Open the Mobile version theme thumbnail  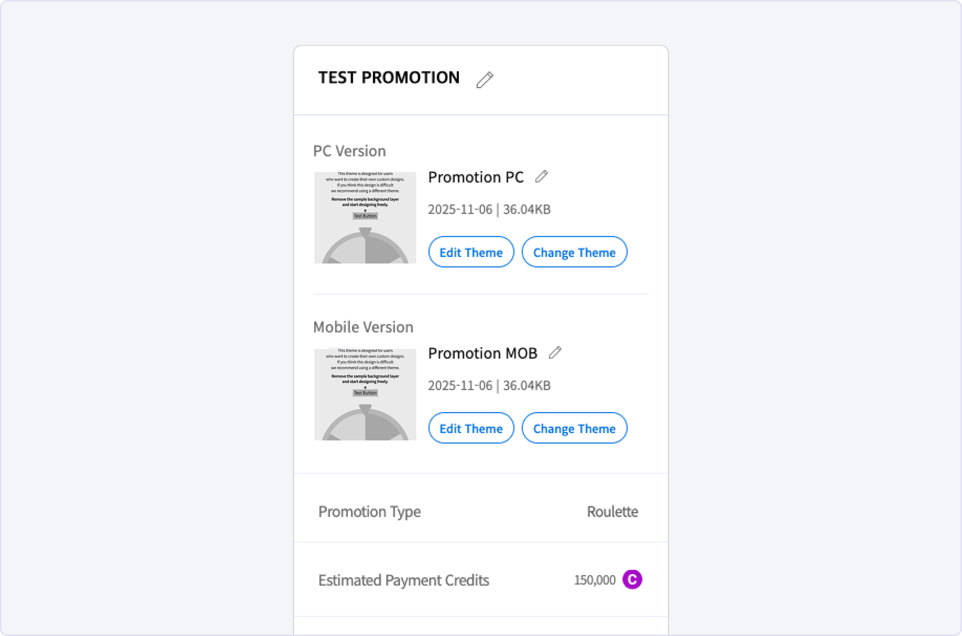click(x=365, y=394)
